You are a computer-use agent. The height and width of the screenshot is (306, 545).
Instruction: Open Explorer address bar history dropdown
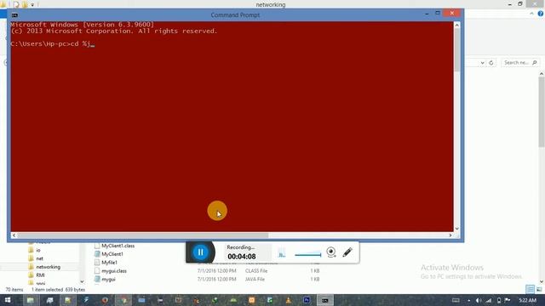click(x=483, y=63)
